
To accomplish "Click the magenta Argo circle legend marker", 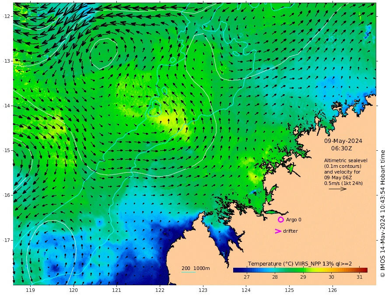I will [x=280, y=220].
